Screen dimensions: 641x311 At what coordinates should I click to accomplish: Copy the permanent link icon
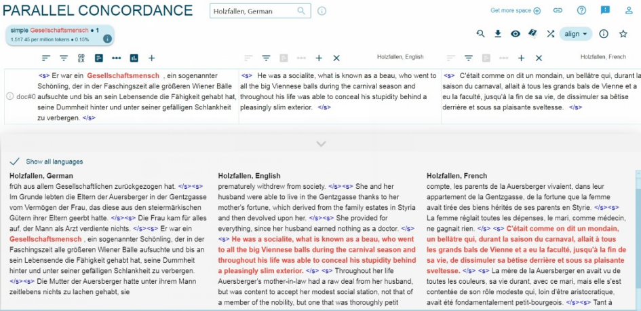tap(558, 11)
